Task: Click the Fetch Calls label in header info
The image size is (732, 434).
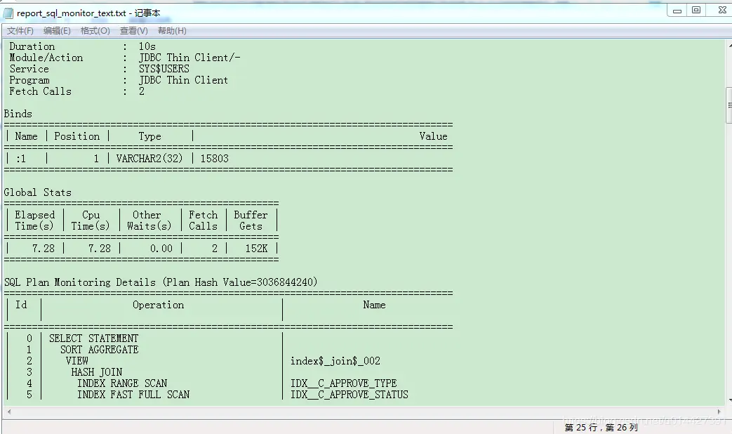Action: (x=41, y=91)
